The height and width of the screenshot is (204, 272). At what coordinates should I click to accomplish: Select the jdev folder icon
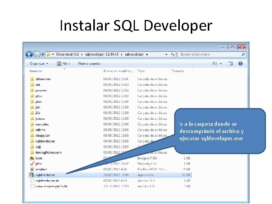click(32, 102)
